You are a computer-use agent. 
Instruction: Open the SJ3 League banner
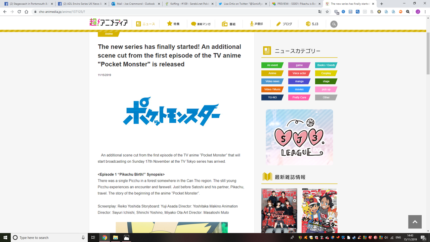299,137
